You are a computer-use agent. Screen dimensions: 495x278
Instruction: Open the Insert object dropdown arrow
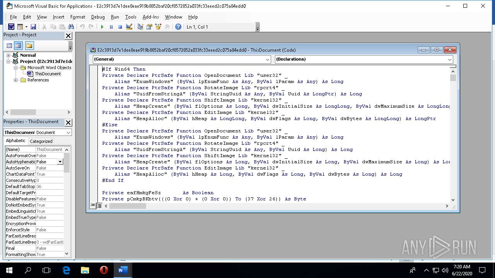click(x=26, y=27)
